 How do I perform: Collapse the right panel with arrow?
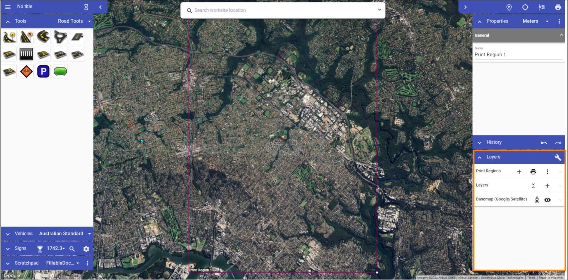(465, 7)
